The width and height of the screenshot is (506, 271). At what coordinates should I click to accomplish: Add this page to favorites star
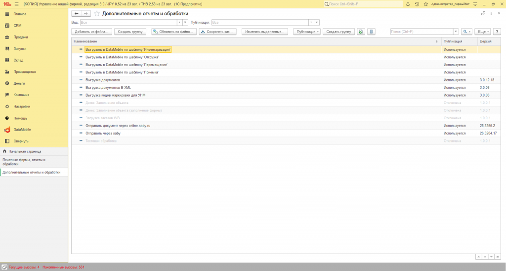pyautogui.click(x=96, y=13)
